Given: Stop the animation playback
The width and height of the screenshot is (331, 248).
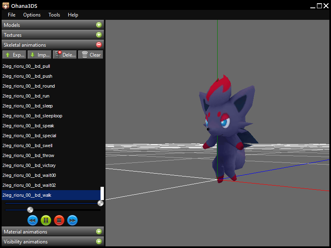Looking at the screenshot, I should 59,220.
